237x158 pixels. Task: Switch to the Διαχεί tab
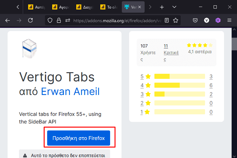click(85, 7)
